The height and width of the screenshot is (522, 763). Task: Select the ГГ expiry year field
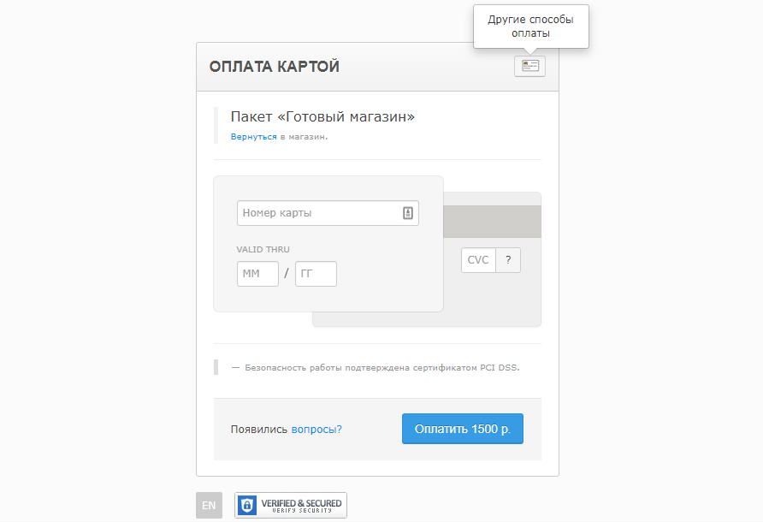[x=316, y=274]
